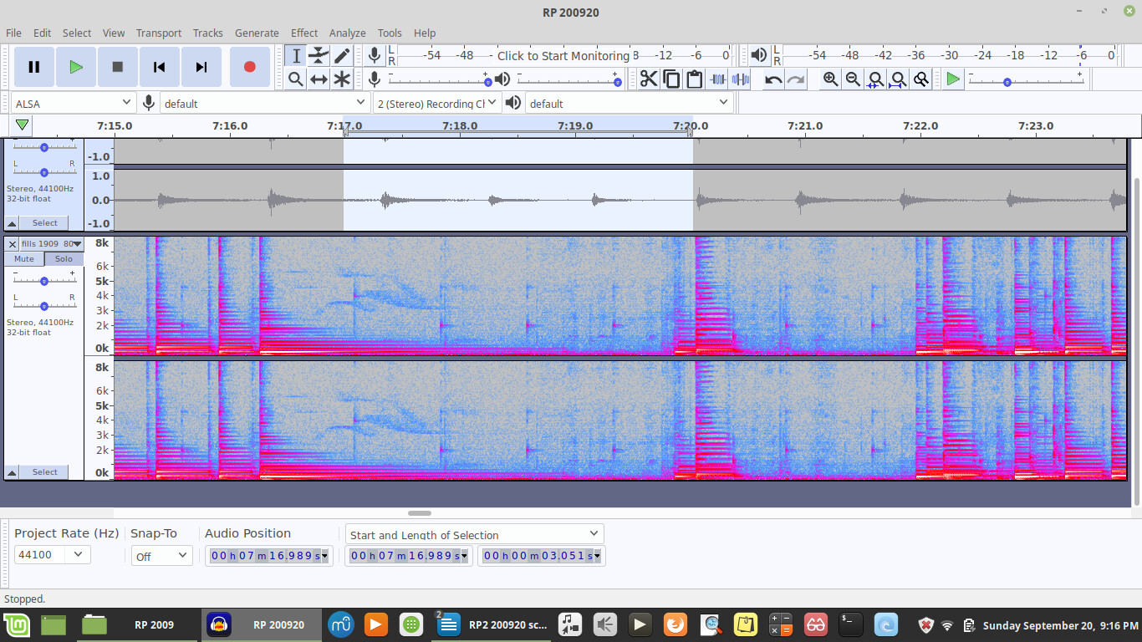
Task: Collapse the fills 1909 track
Action: (11, 471)
